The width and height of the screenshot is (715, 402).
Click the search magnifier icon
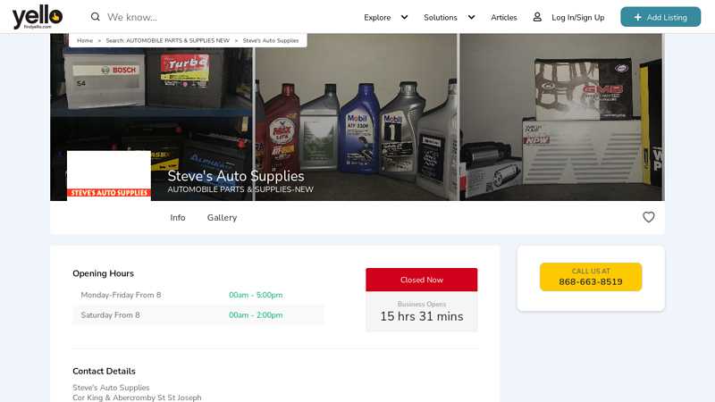point(95,17)
